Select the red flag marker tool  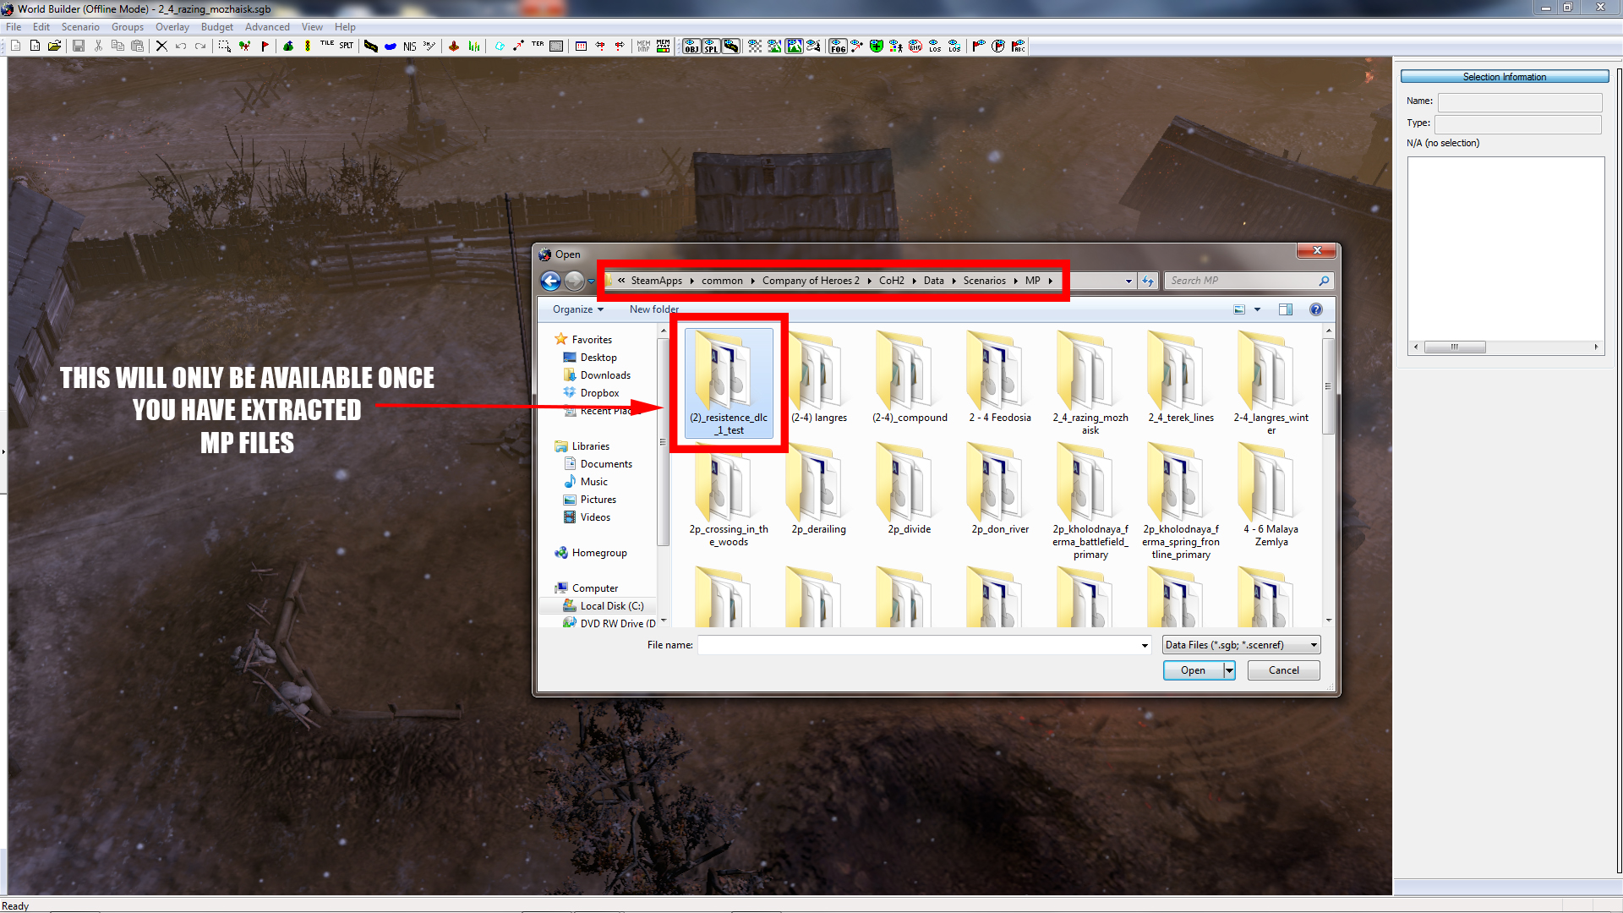265,46
